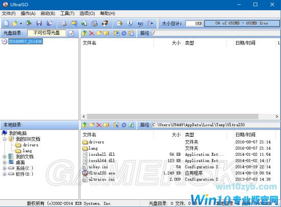The width and height of the screenshot is (281, 207).
Task: Expand the 我的文档 tree node
Action: click(x=5, y=157)
